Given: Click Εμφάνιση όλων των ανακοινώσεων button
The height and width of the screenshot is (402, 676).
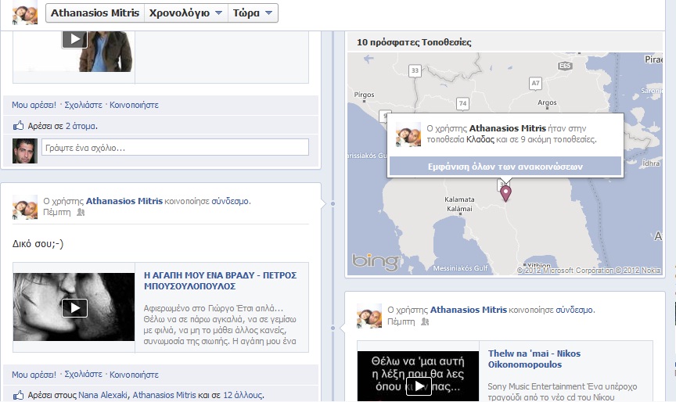Looking at the screenshot, I should coord(505,166).
